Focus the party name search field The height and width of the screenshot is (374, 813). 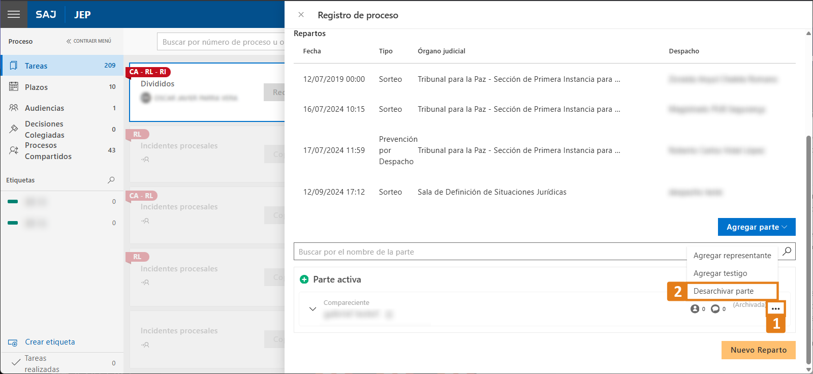(490, 252)
